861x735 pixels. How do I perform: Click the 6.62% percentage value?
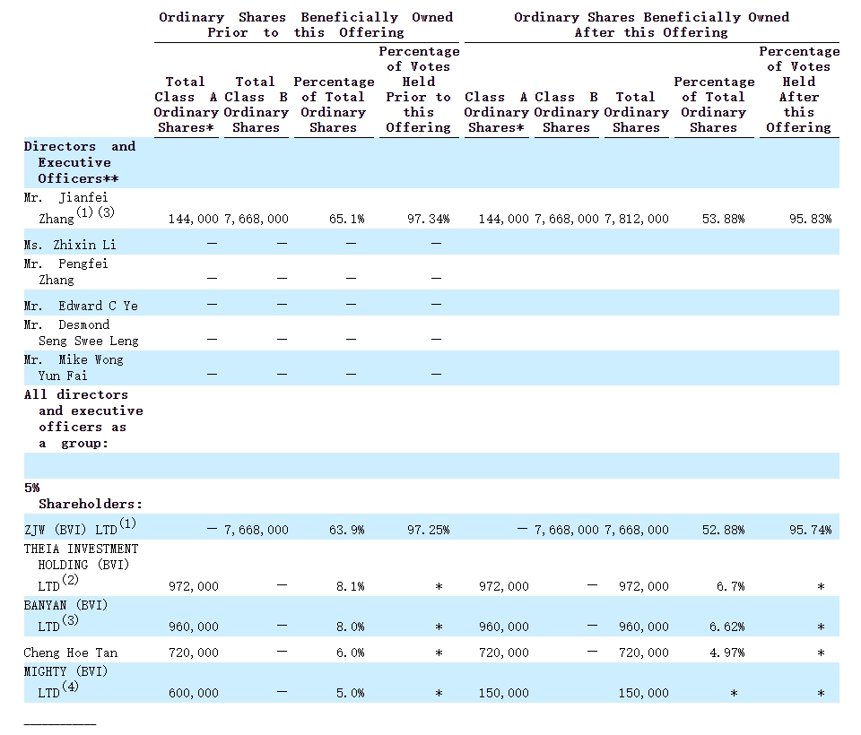click(x=727, y=627)
